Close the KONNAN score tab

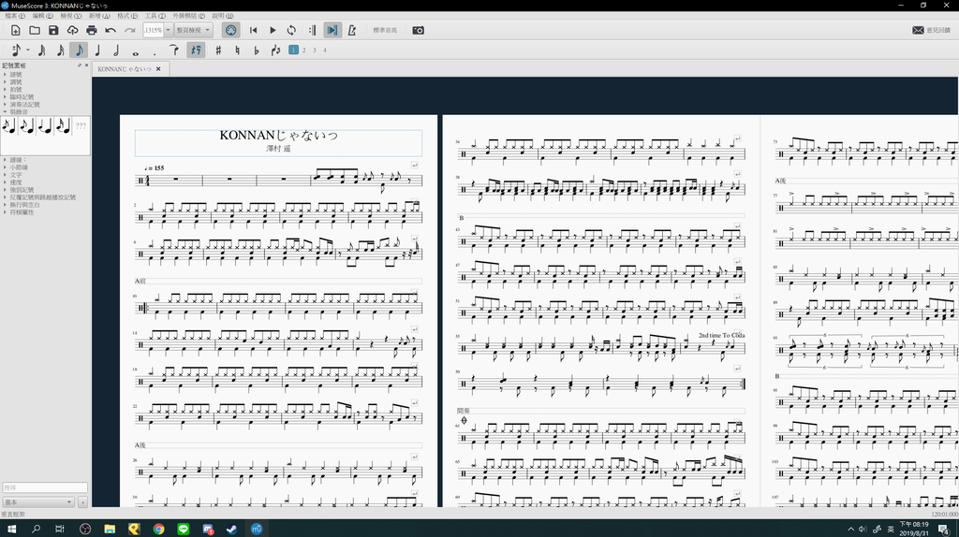click(x=158, y=69)
